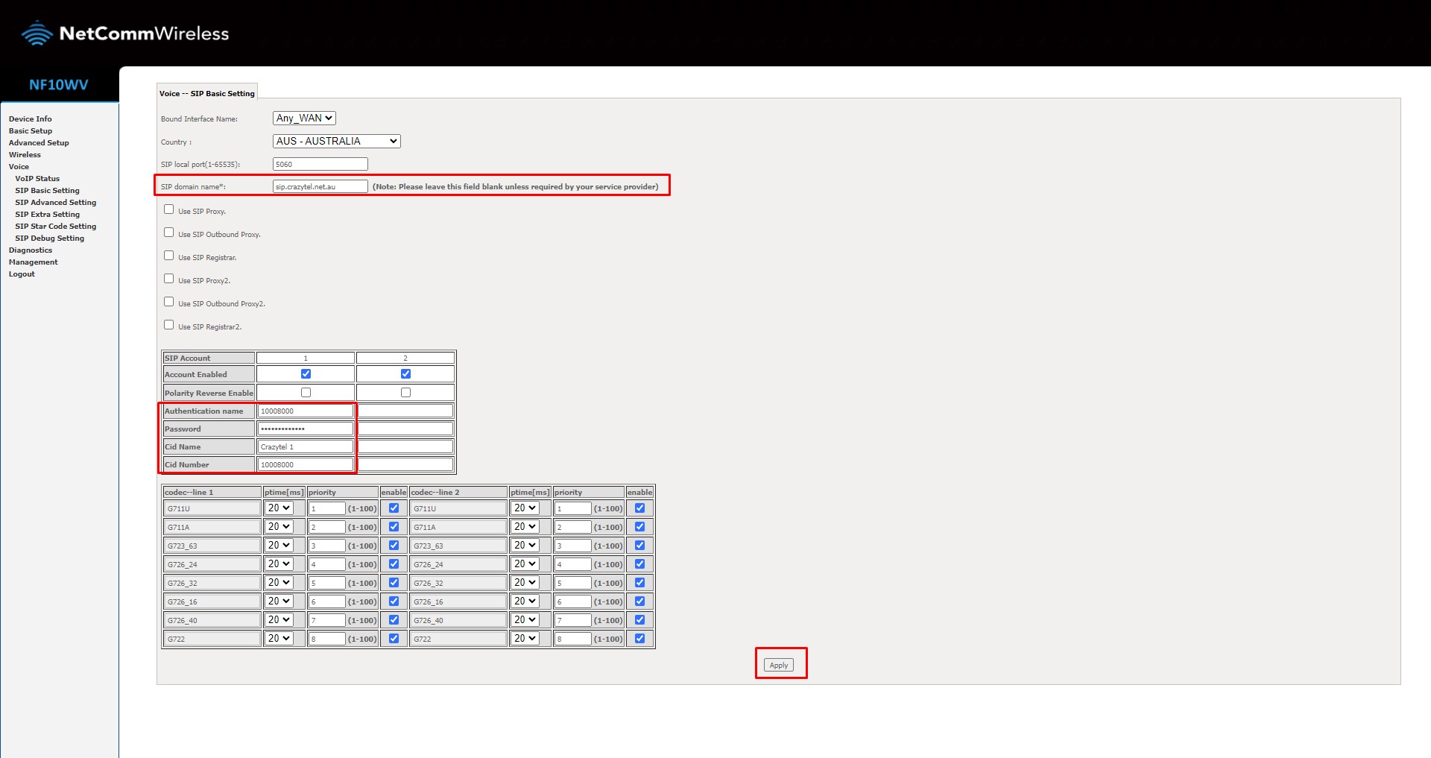Enable Use SIP Proxy checkbox
This screenshot has width=1431, height=758.
coord(168,209)
